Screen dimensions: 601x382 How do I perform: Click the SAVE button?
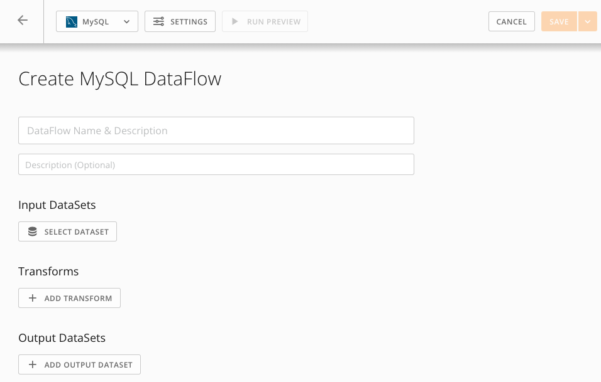[x=558, y=21]
